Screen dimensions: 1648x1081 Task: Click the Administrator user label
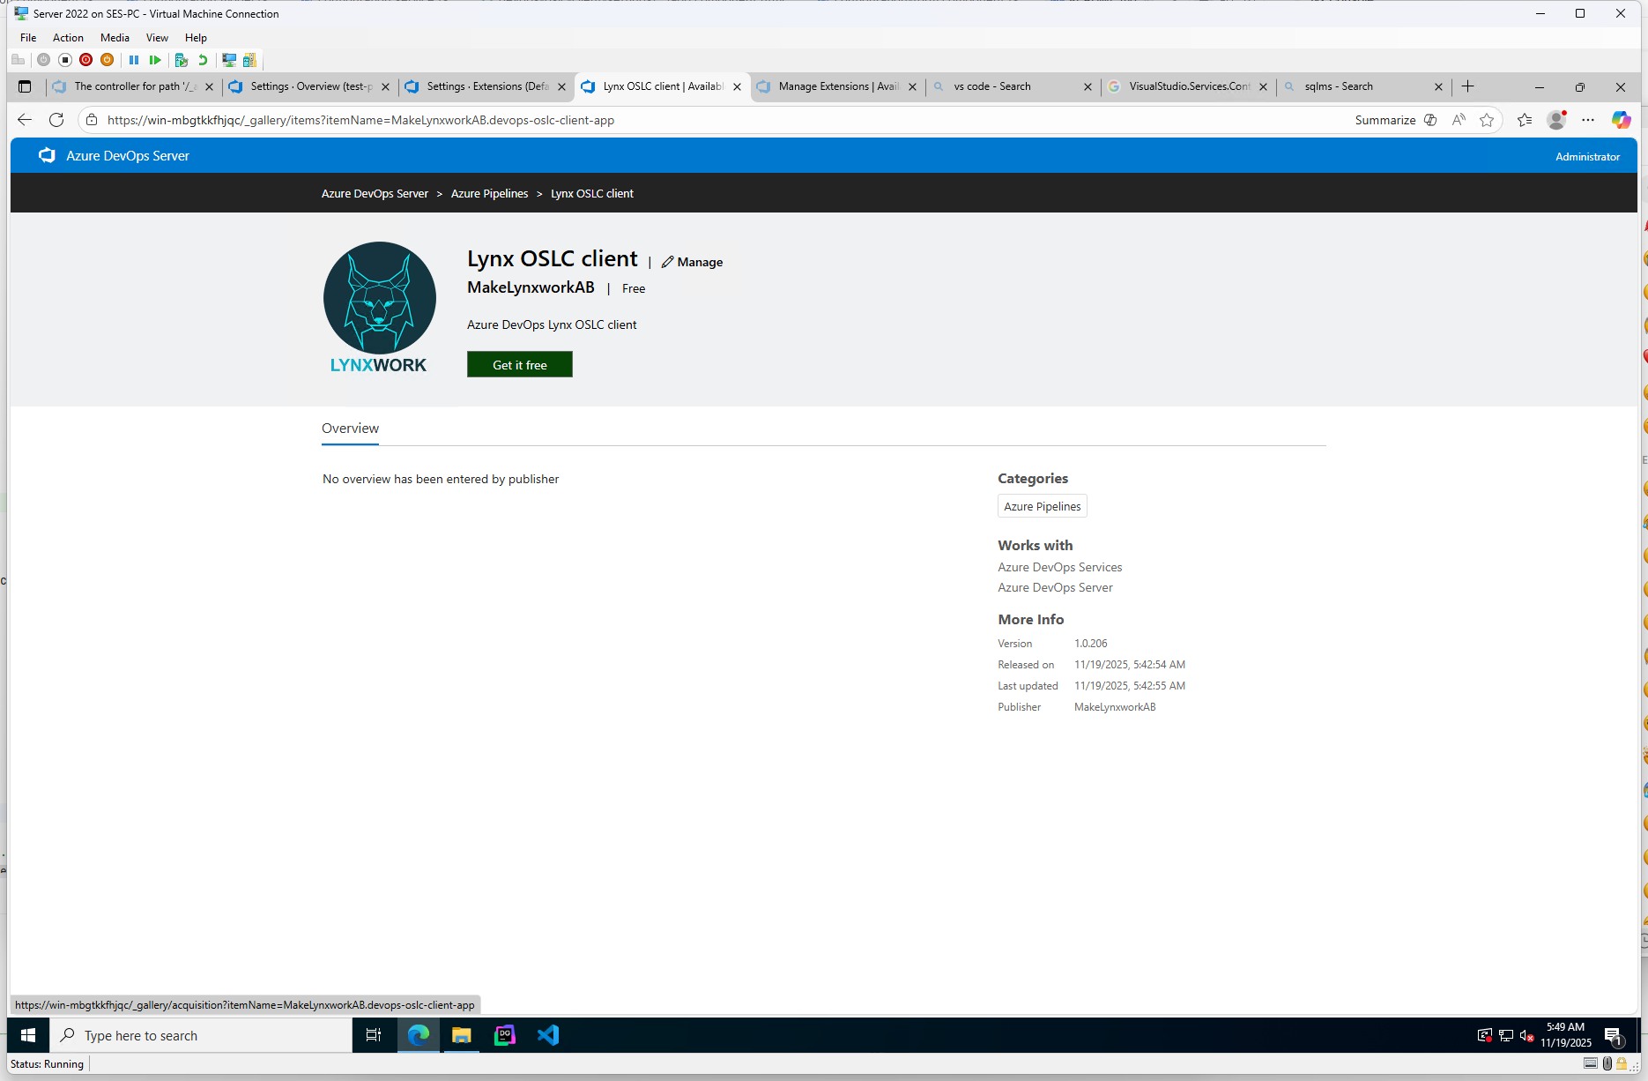pos(1587,156)
